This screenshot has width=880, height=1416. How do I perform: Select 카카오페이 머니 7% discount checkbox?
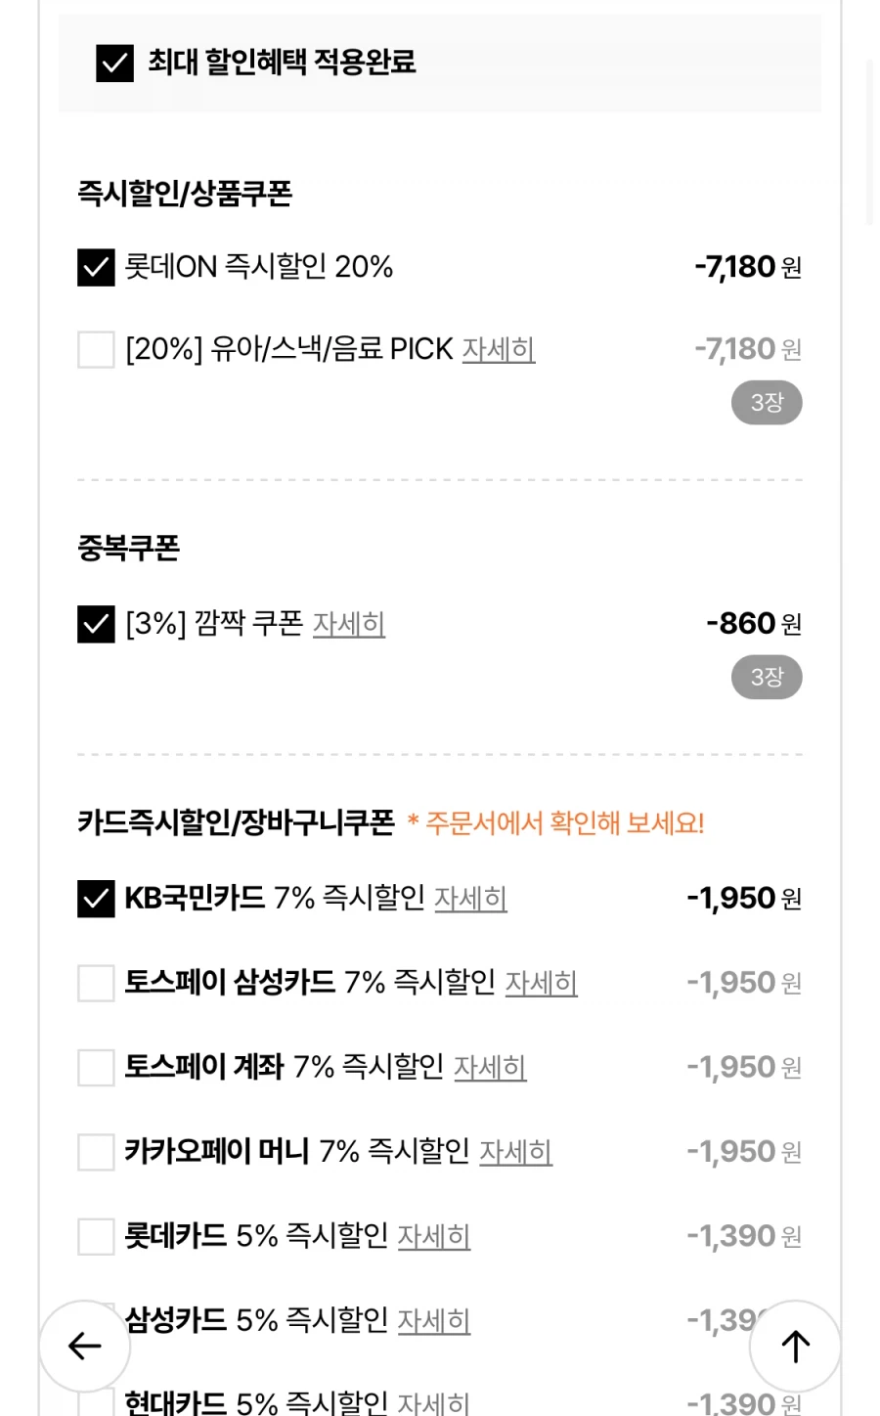(x=96, y=1152)
